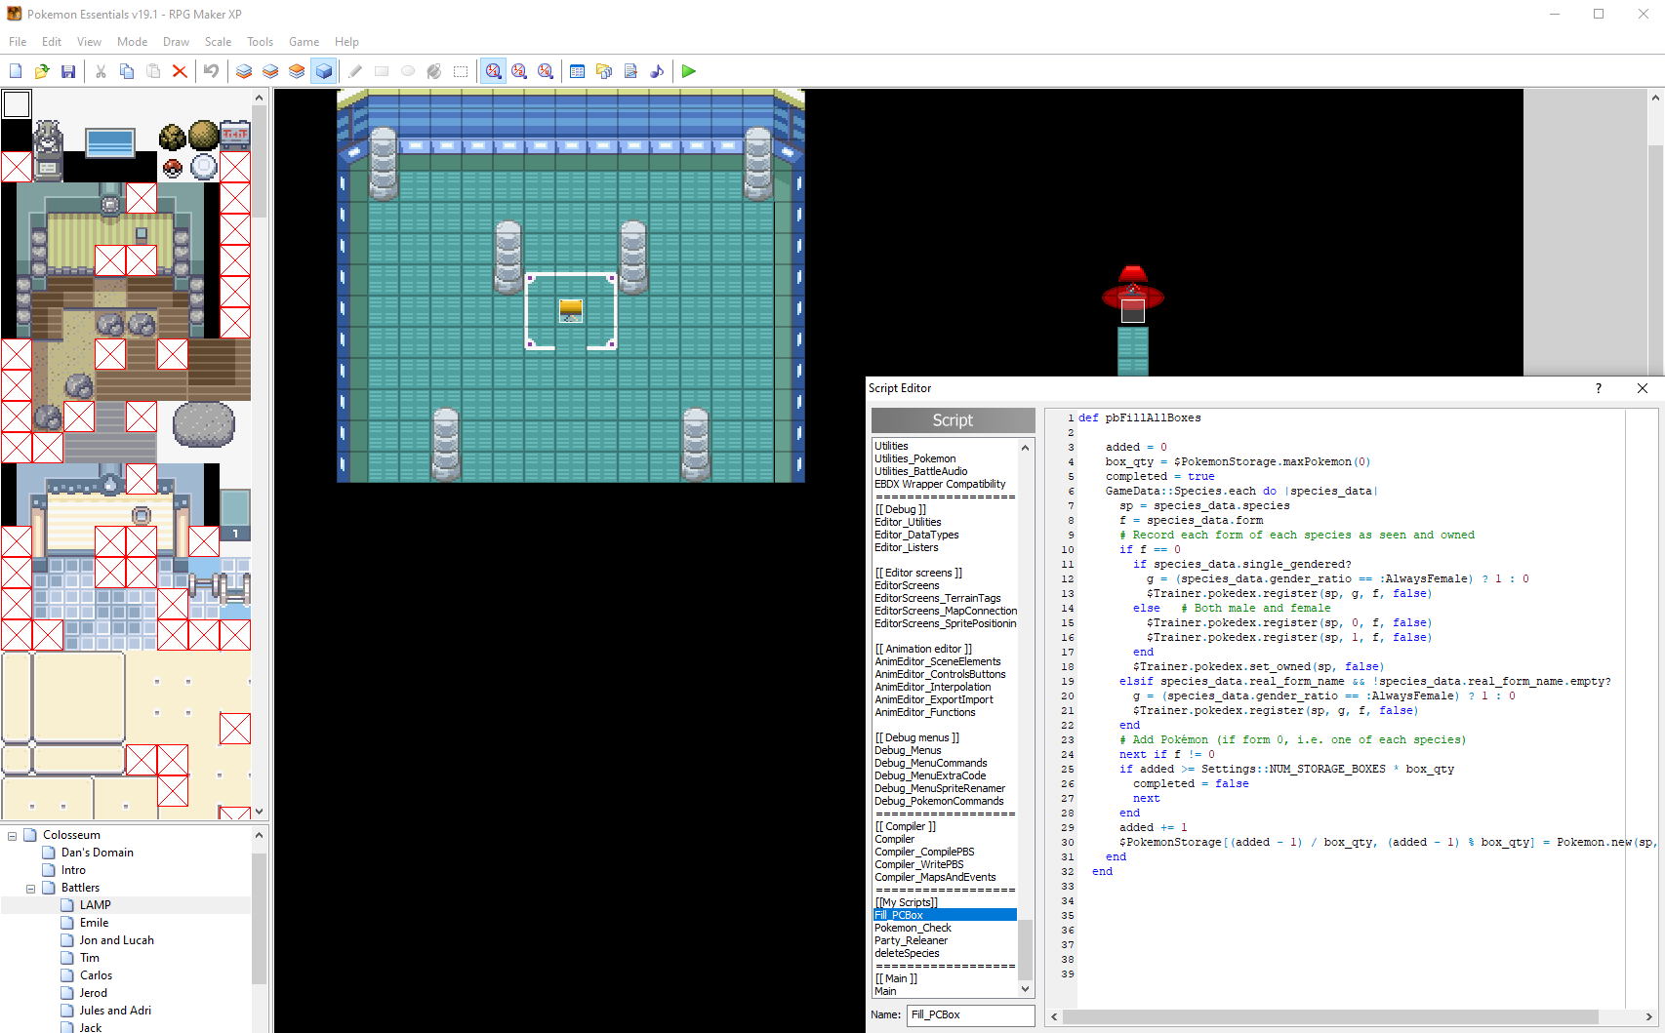Open the Game menu

[x=304, y=42]
